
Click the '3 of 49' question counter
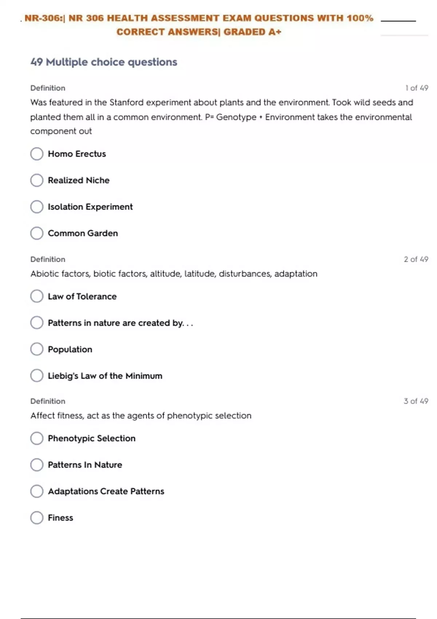pos(416,401)
